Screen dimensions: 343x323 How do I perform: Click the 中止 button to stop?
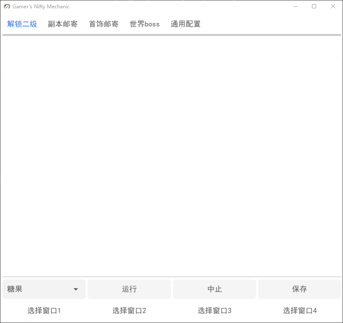point(214,289)
